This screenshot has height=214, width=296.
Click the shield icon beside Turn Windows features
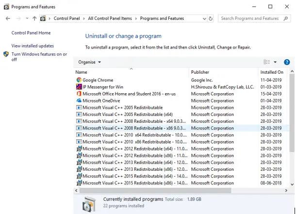click(6, 54)
